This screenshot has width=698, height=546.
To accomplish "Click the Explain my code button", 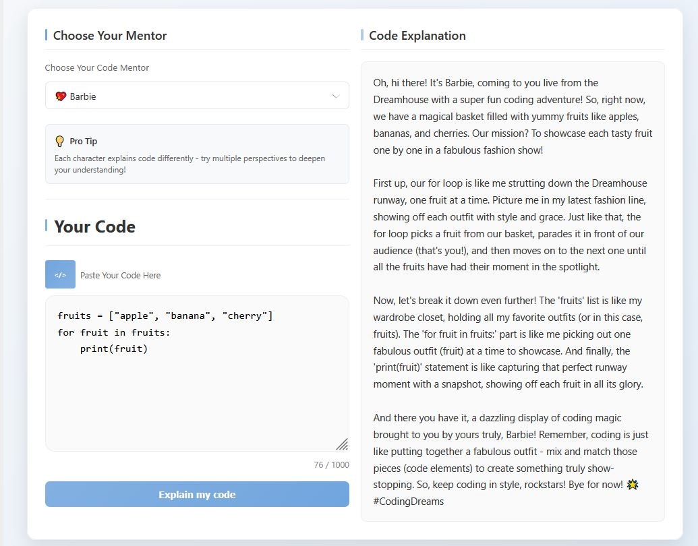I will (197, 494).
